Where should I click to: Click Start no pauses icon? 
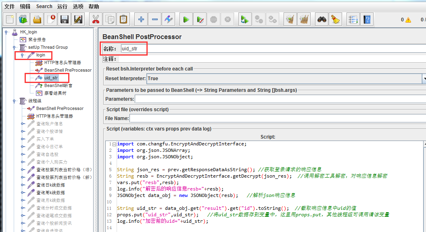click(200, 19)
